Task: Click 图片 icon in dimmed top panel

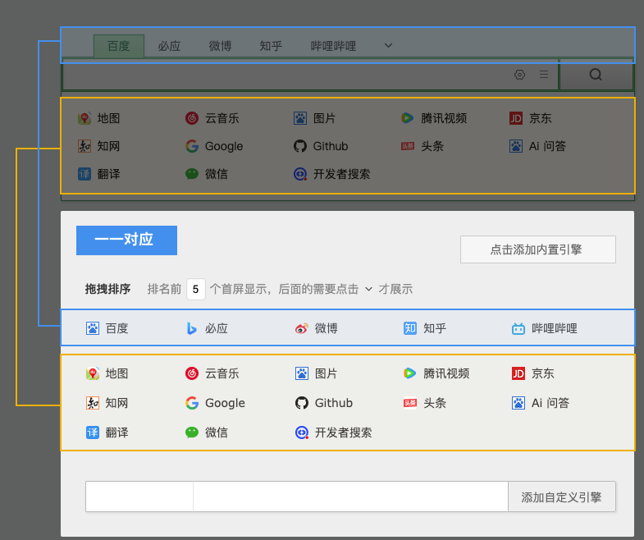Action: tap(300, 118)
